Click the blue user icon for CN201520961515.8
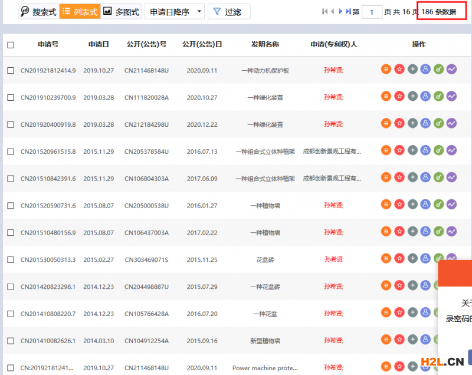Image resolution: width=472 pixels, height=375 pixels. [425, 151]
